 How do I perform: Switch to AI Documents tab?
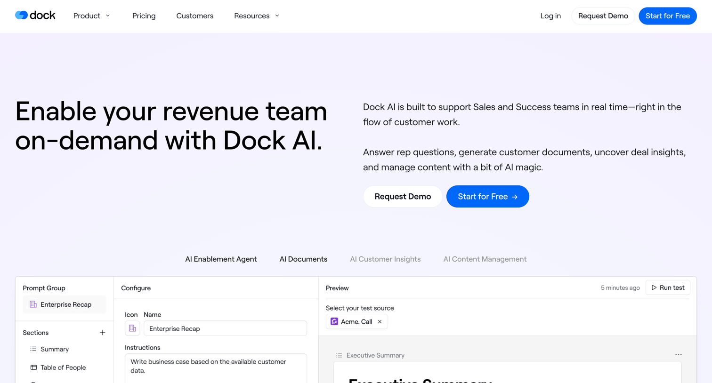303,259
